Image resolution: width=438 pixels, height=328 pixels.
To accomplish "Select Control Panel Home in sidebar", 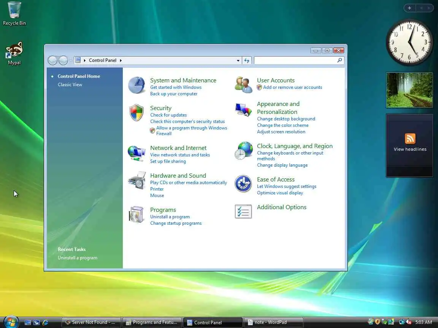I will click(79, 76).
